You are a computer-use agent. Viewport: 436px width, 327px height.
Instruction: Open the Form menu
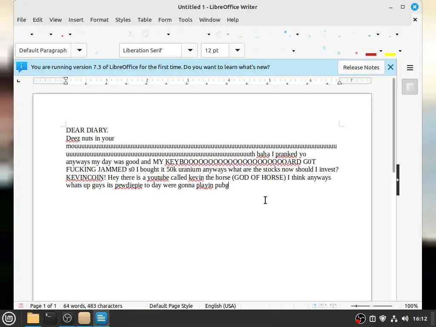tap(165, 20)
